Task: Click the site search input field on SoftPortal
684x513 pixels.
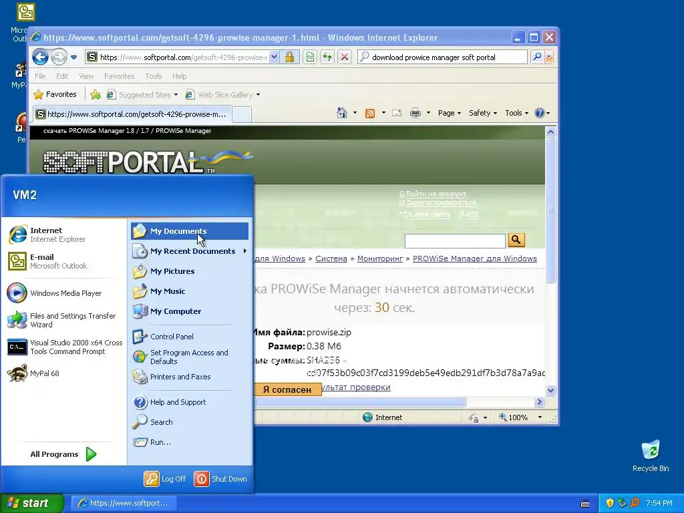Action: [455, 240]
